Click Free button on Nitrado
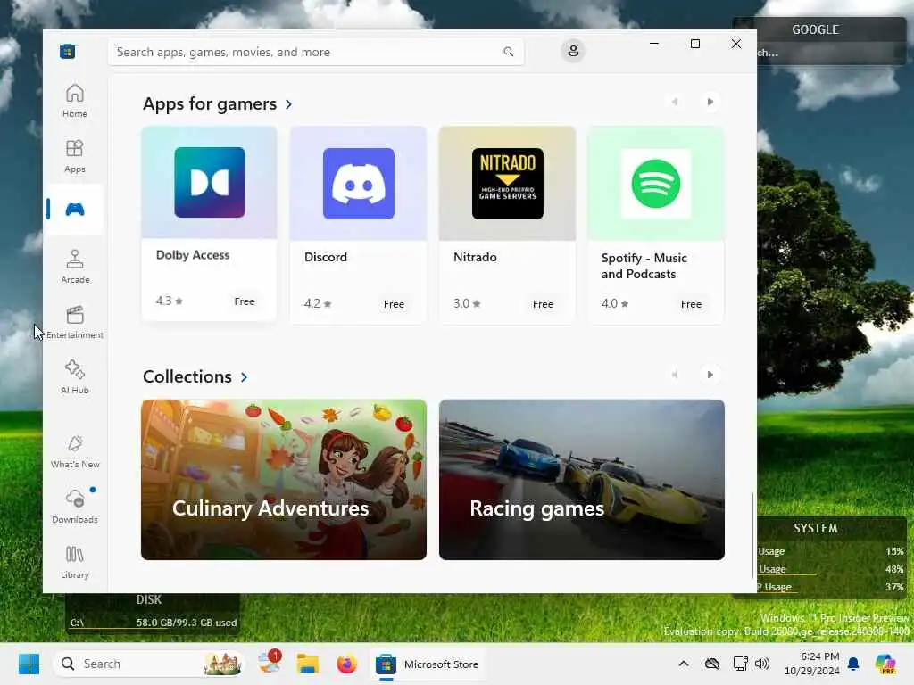 543,304
